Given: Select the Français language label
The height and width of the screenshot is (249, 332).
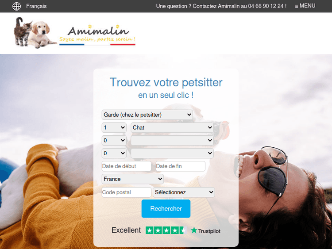Looking at the screenshot, I should pos(36,6).
